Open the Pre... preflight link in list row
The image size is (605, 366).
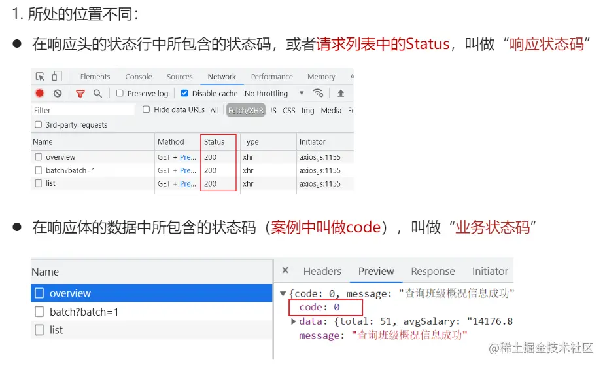click(x=188, y=183)
